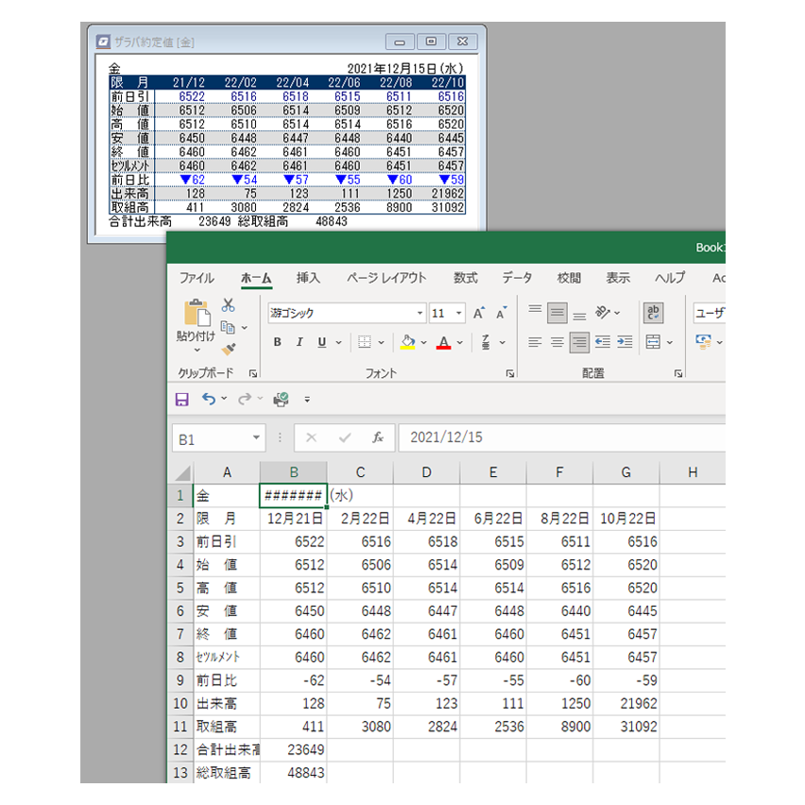The width and height of the screenshot is (805, 805).
Task: Toggle Bold formatting
Action: pyautogui.click(x=277, y=342)
